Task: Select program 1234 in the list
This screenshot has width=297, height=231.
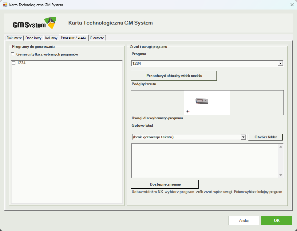Action: click(21, 63)
